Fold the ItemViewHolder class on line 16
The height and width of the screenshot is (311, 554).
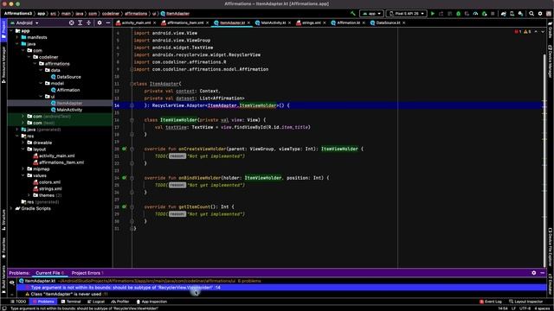click(x=132, y=120)
